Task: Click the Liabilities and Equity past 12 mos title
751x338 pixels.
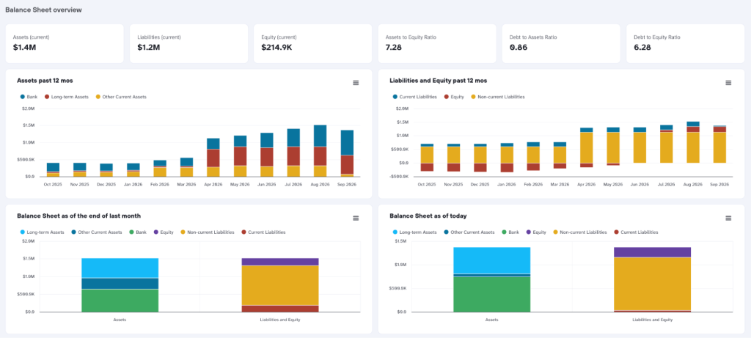Action: point(439,81)
